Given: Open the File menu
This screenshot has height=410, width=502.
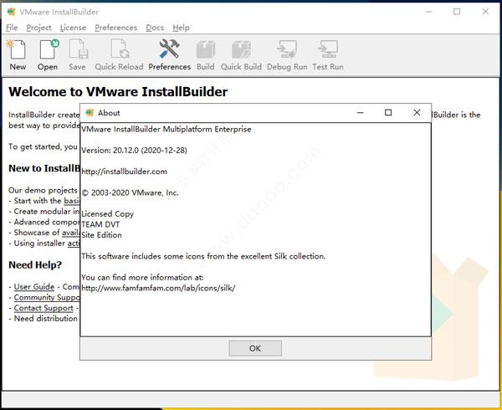Looking at the screenshot, I should [12, 28].
